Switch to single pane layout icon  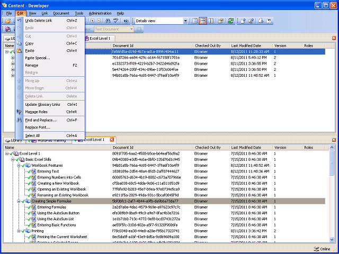pos(195,21)
